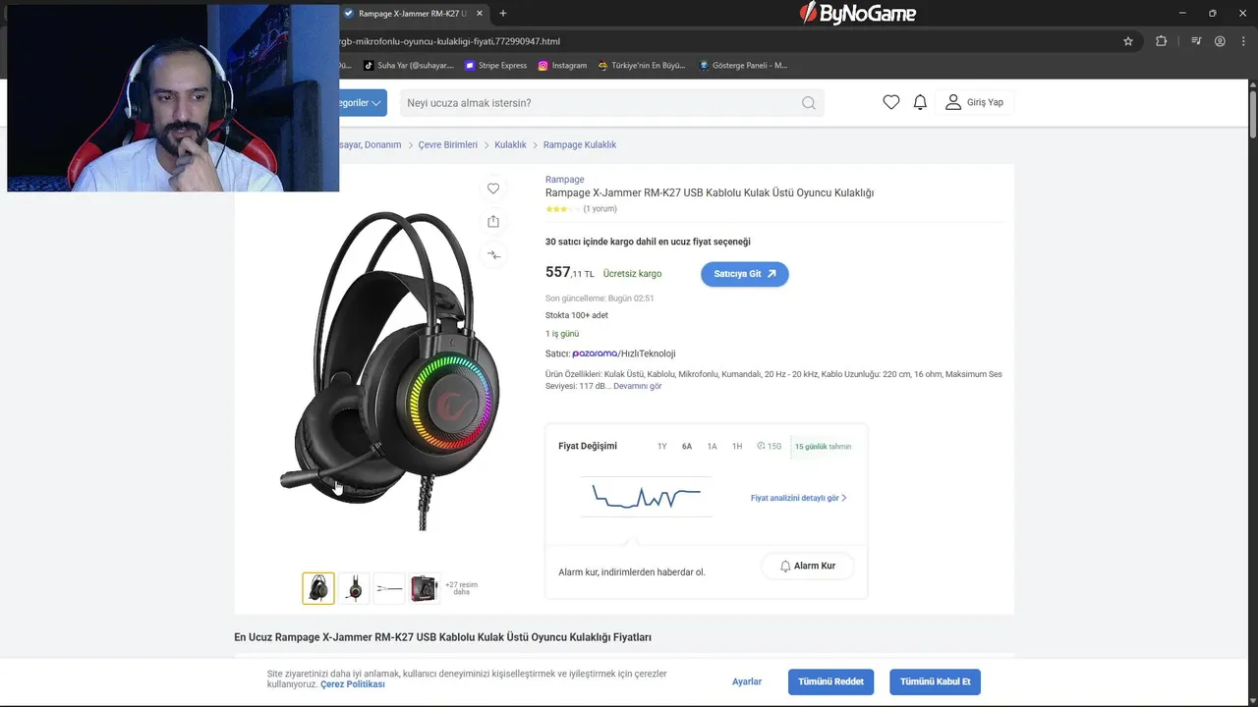Viewport: 1258px width, 707px height.
Task: Click compare arrows icon beside product image
Action: point(493,255)
